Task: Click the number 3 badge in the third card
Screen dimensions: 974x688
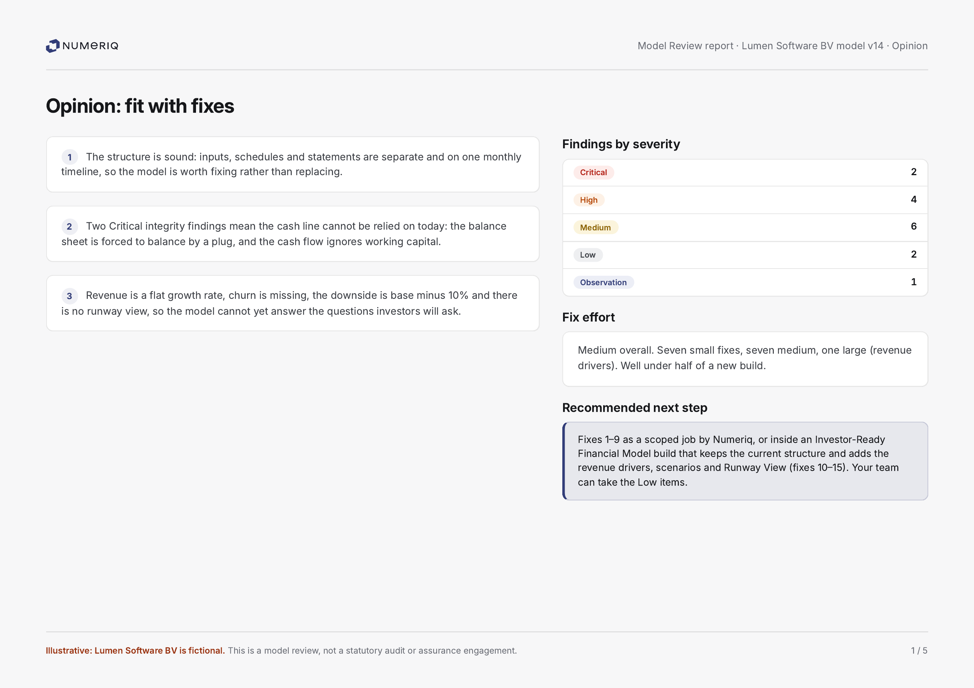Action: pyautogui.click(x=70, y=296)
